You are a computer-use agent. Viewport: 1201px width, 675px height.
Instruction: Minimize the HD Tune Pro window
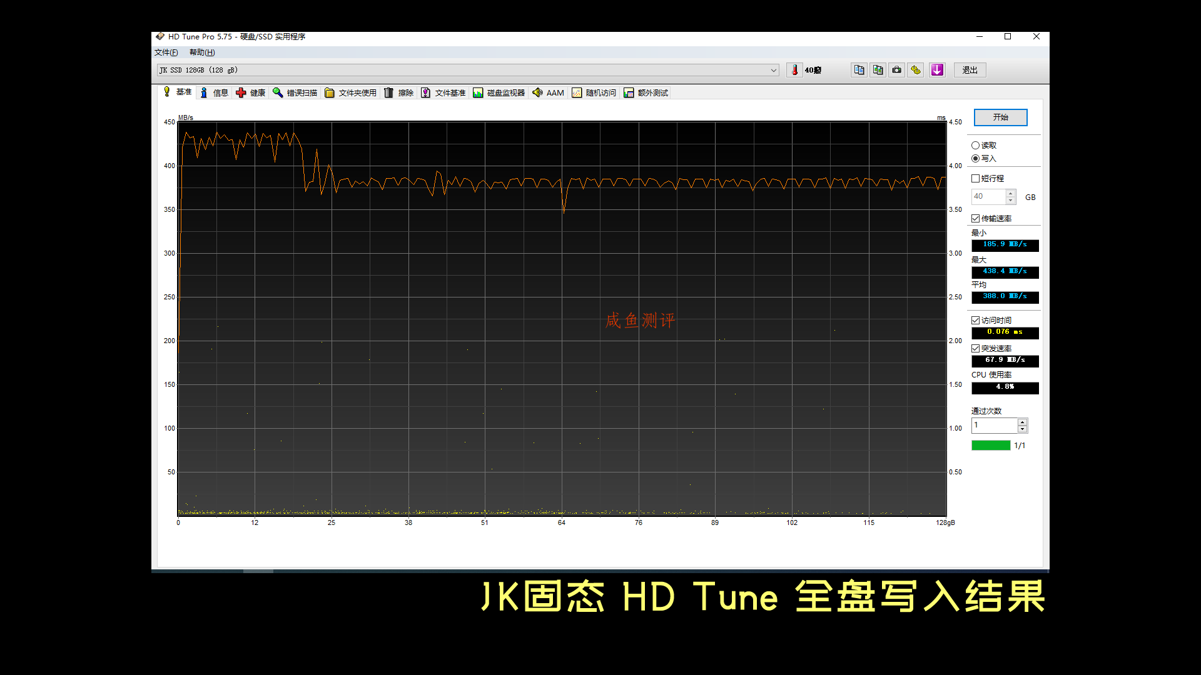click(x=980, y=37)
